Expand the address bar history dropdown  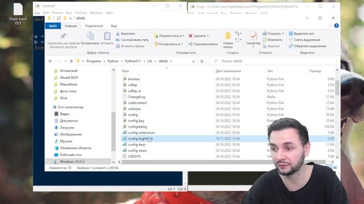[193, 61]
